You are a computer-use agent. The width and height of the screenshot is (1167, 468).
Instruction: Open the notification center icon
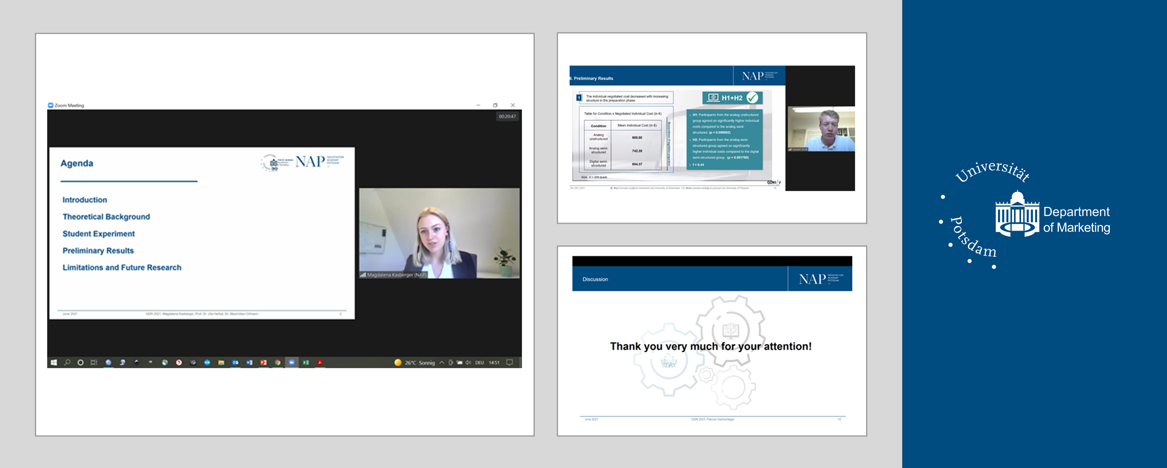[x=510, y=362]
